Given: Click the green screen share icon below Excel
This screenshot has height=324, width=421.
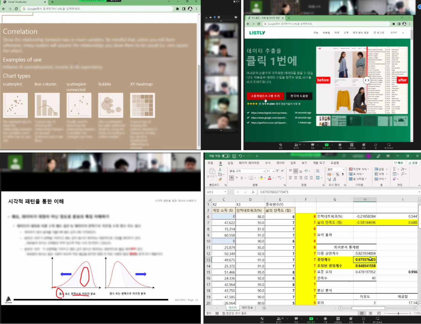Looking at the screenshot, I should coord(311,319).
